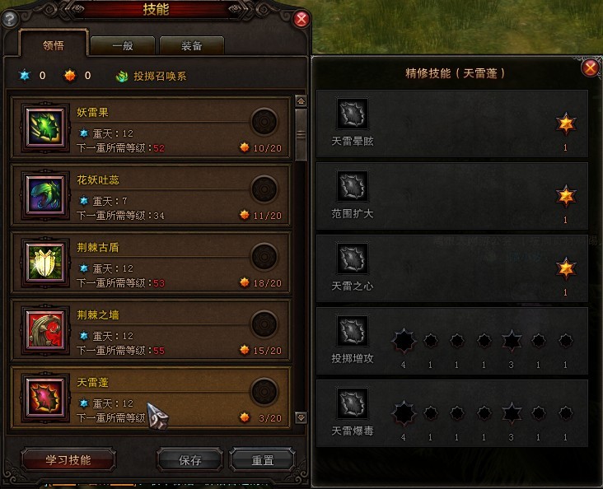Click the round slot beside 妖雷果
Viewport: 603px width, 489px height.
click(x=264, y=122)
